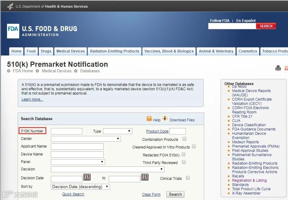Focus the Product Code input field
288x200 pixels.
coord(178,131)
